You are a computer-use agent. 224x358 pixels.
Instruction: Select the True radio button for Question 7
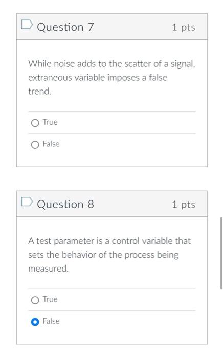(35, 123)
